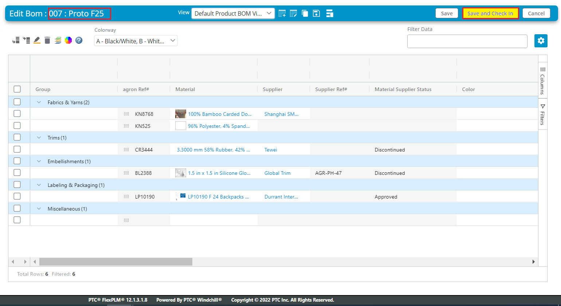The image size is (561, 306).
Task: Click the highlighter marker icon
Action: pyautogui.click(x=37, y=40)
